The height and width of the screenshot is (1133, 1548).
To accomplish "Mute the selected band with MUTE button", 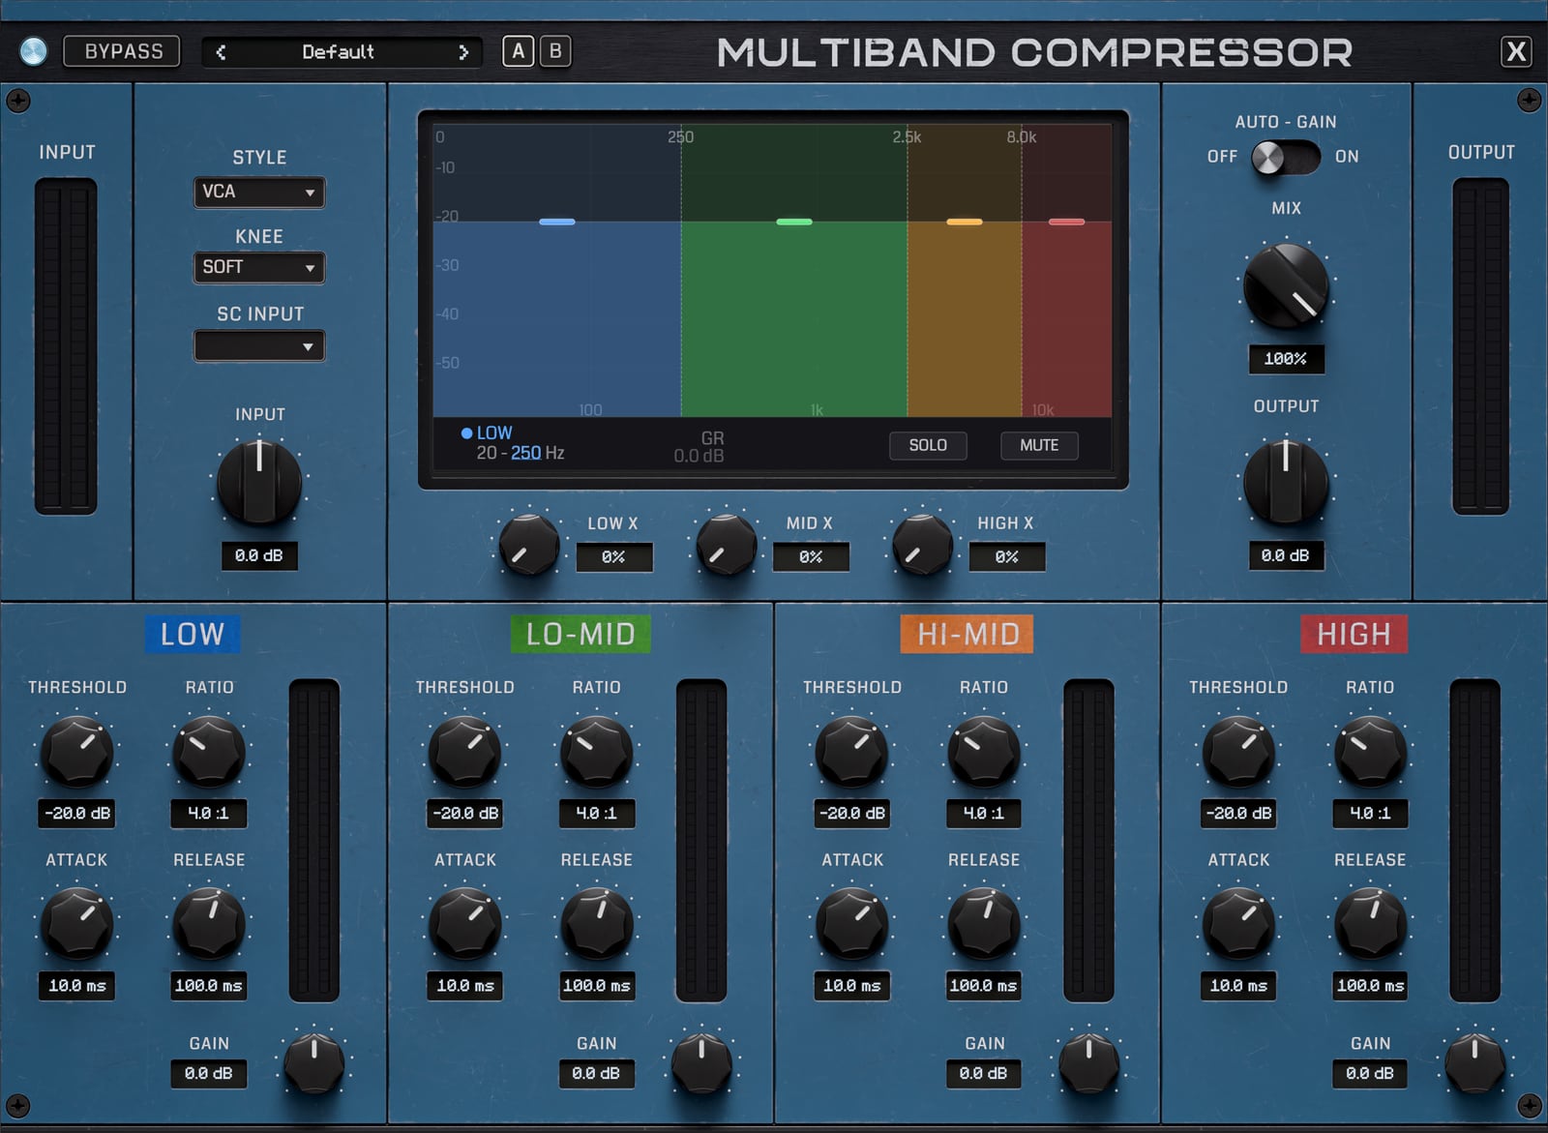I will click(x=1039, y=445).
